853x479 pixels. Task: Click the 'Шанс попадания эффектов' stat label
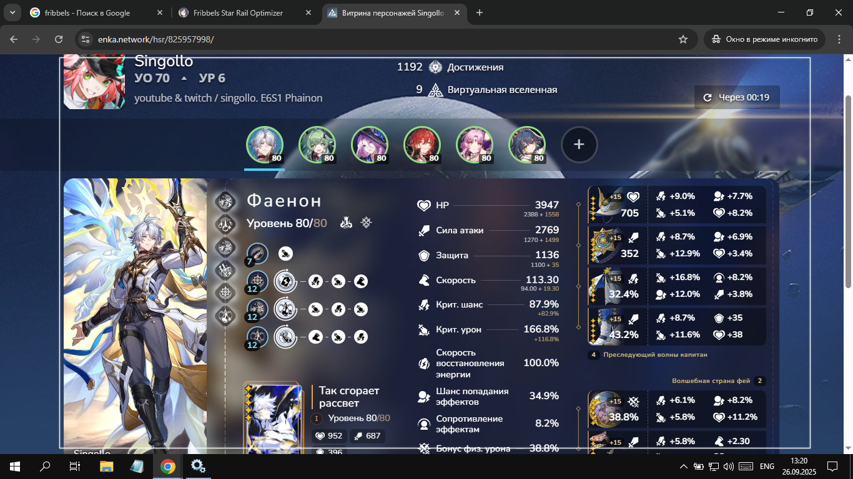472,397
